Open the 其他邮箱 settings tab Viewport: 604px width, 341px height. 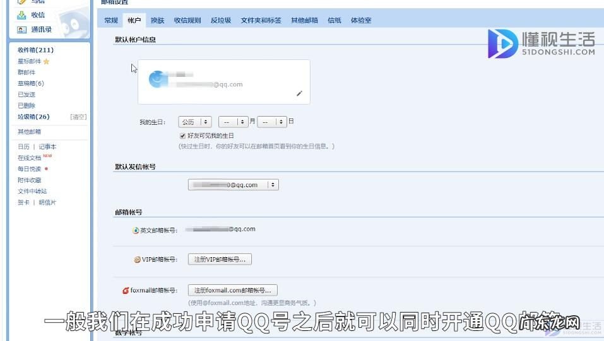(304, 20)
